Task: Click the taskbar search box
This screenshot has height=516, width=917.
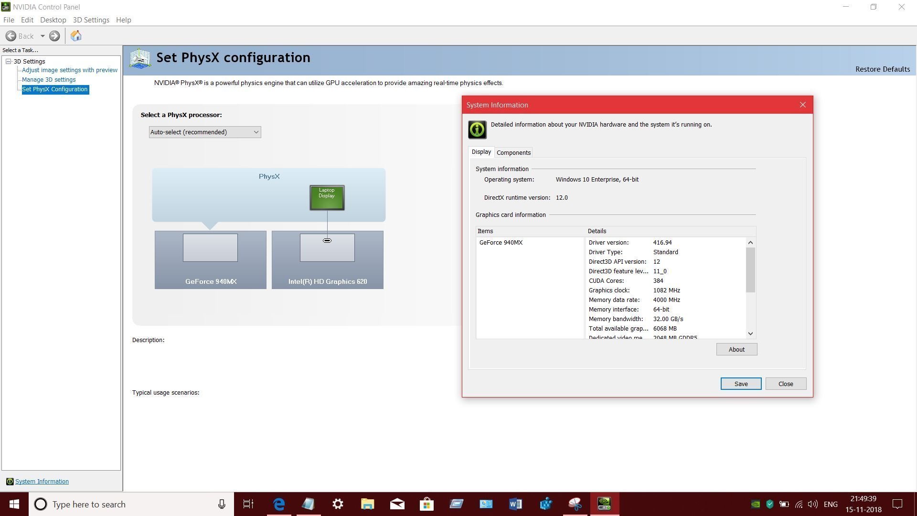Action: coord(131,505)
